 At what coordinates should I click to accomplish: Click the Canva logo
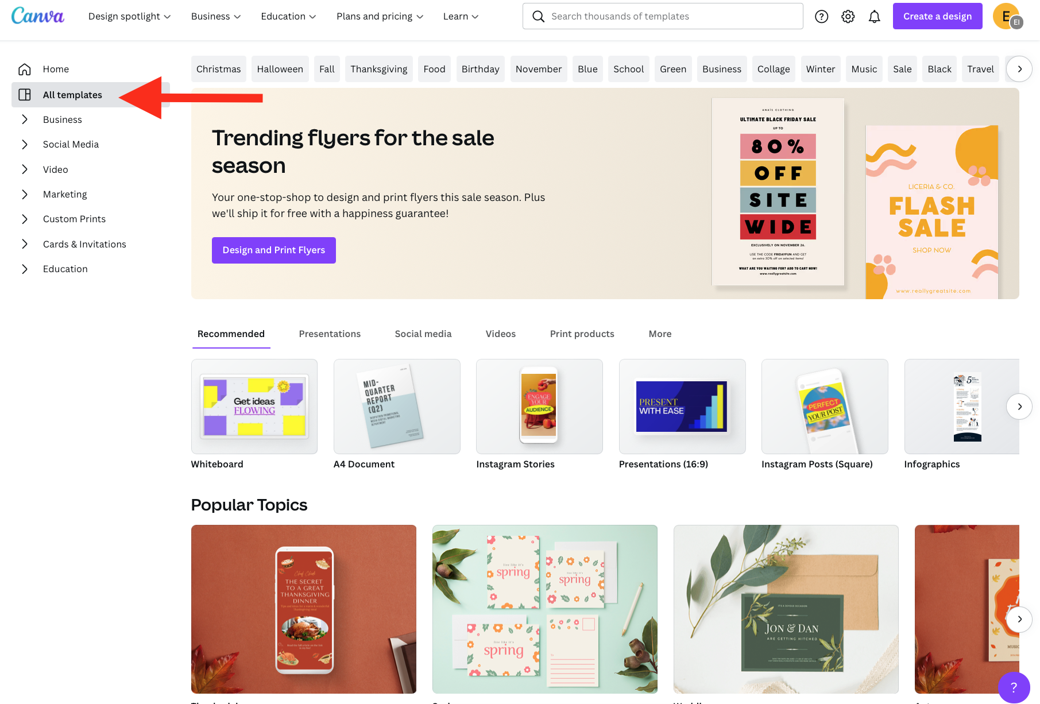tap(38, 16)
